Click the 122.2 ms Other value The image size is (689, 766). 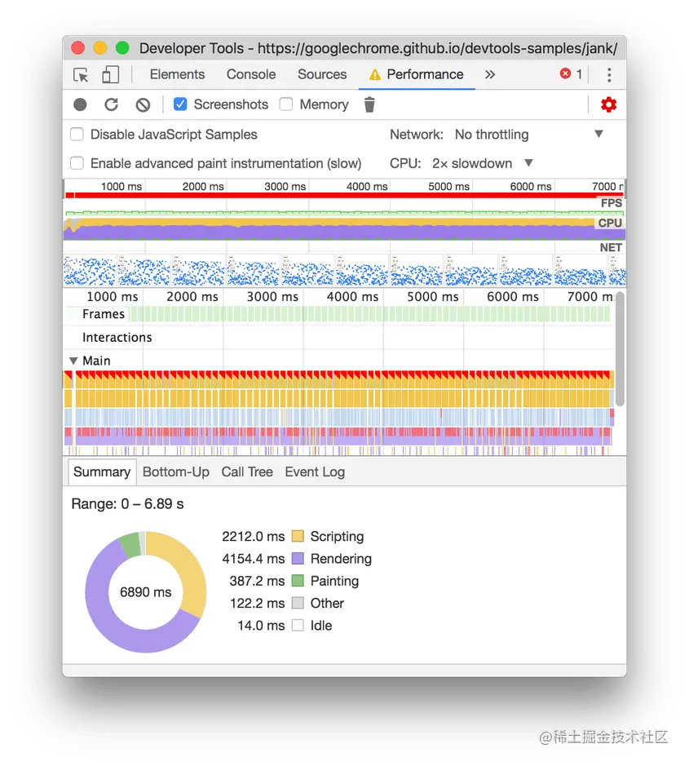point(257,604)
